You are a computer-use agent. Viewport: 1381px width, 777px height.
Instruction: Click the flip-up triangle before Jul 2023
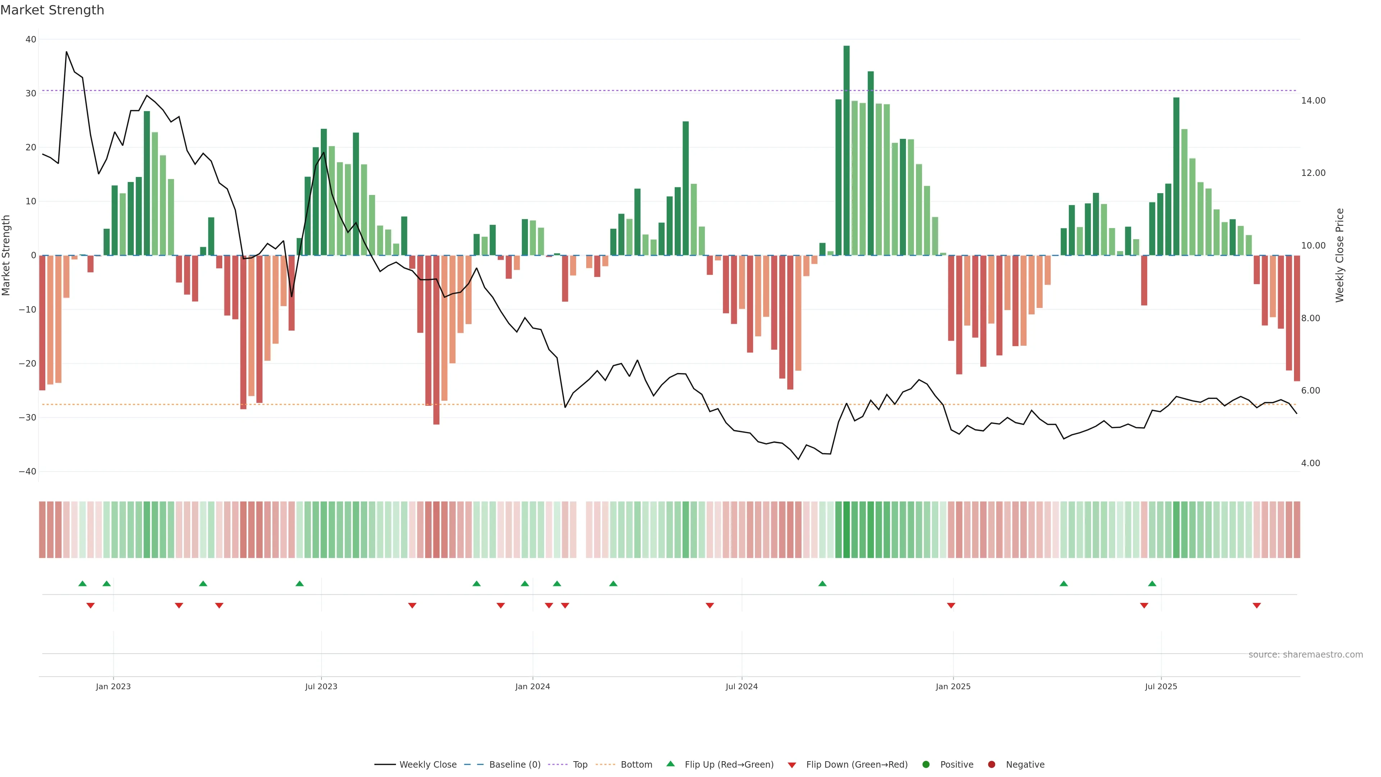(x=300, y=583)
